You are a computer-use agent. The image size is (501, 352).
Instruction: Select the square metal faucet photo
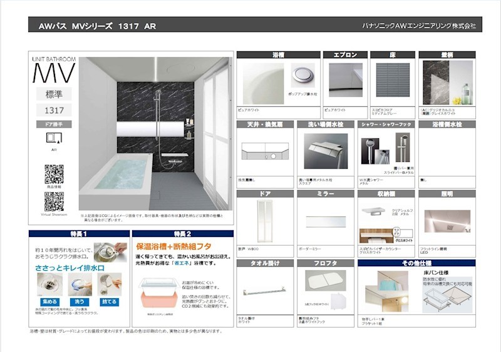[326, 151]
